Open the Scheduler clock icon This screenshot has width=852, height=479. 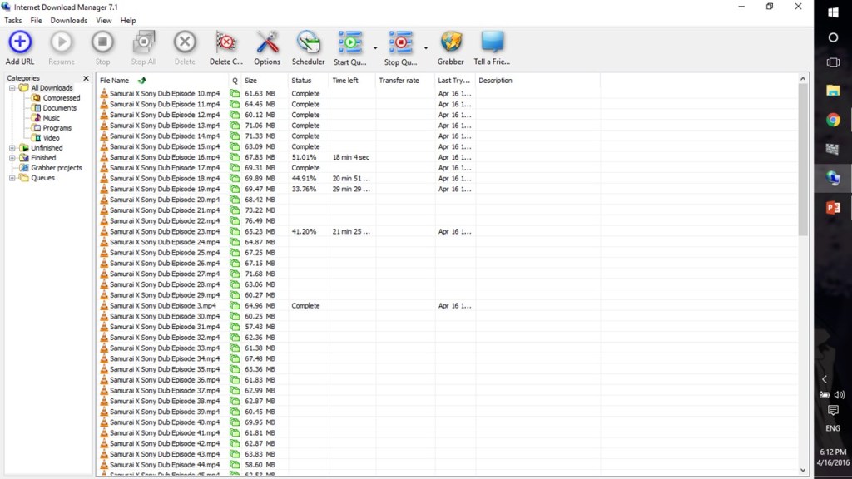(308, 42)
